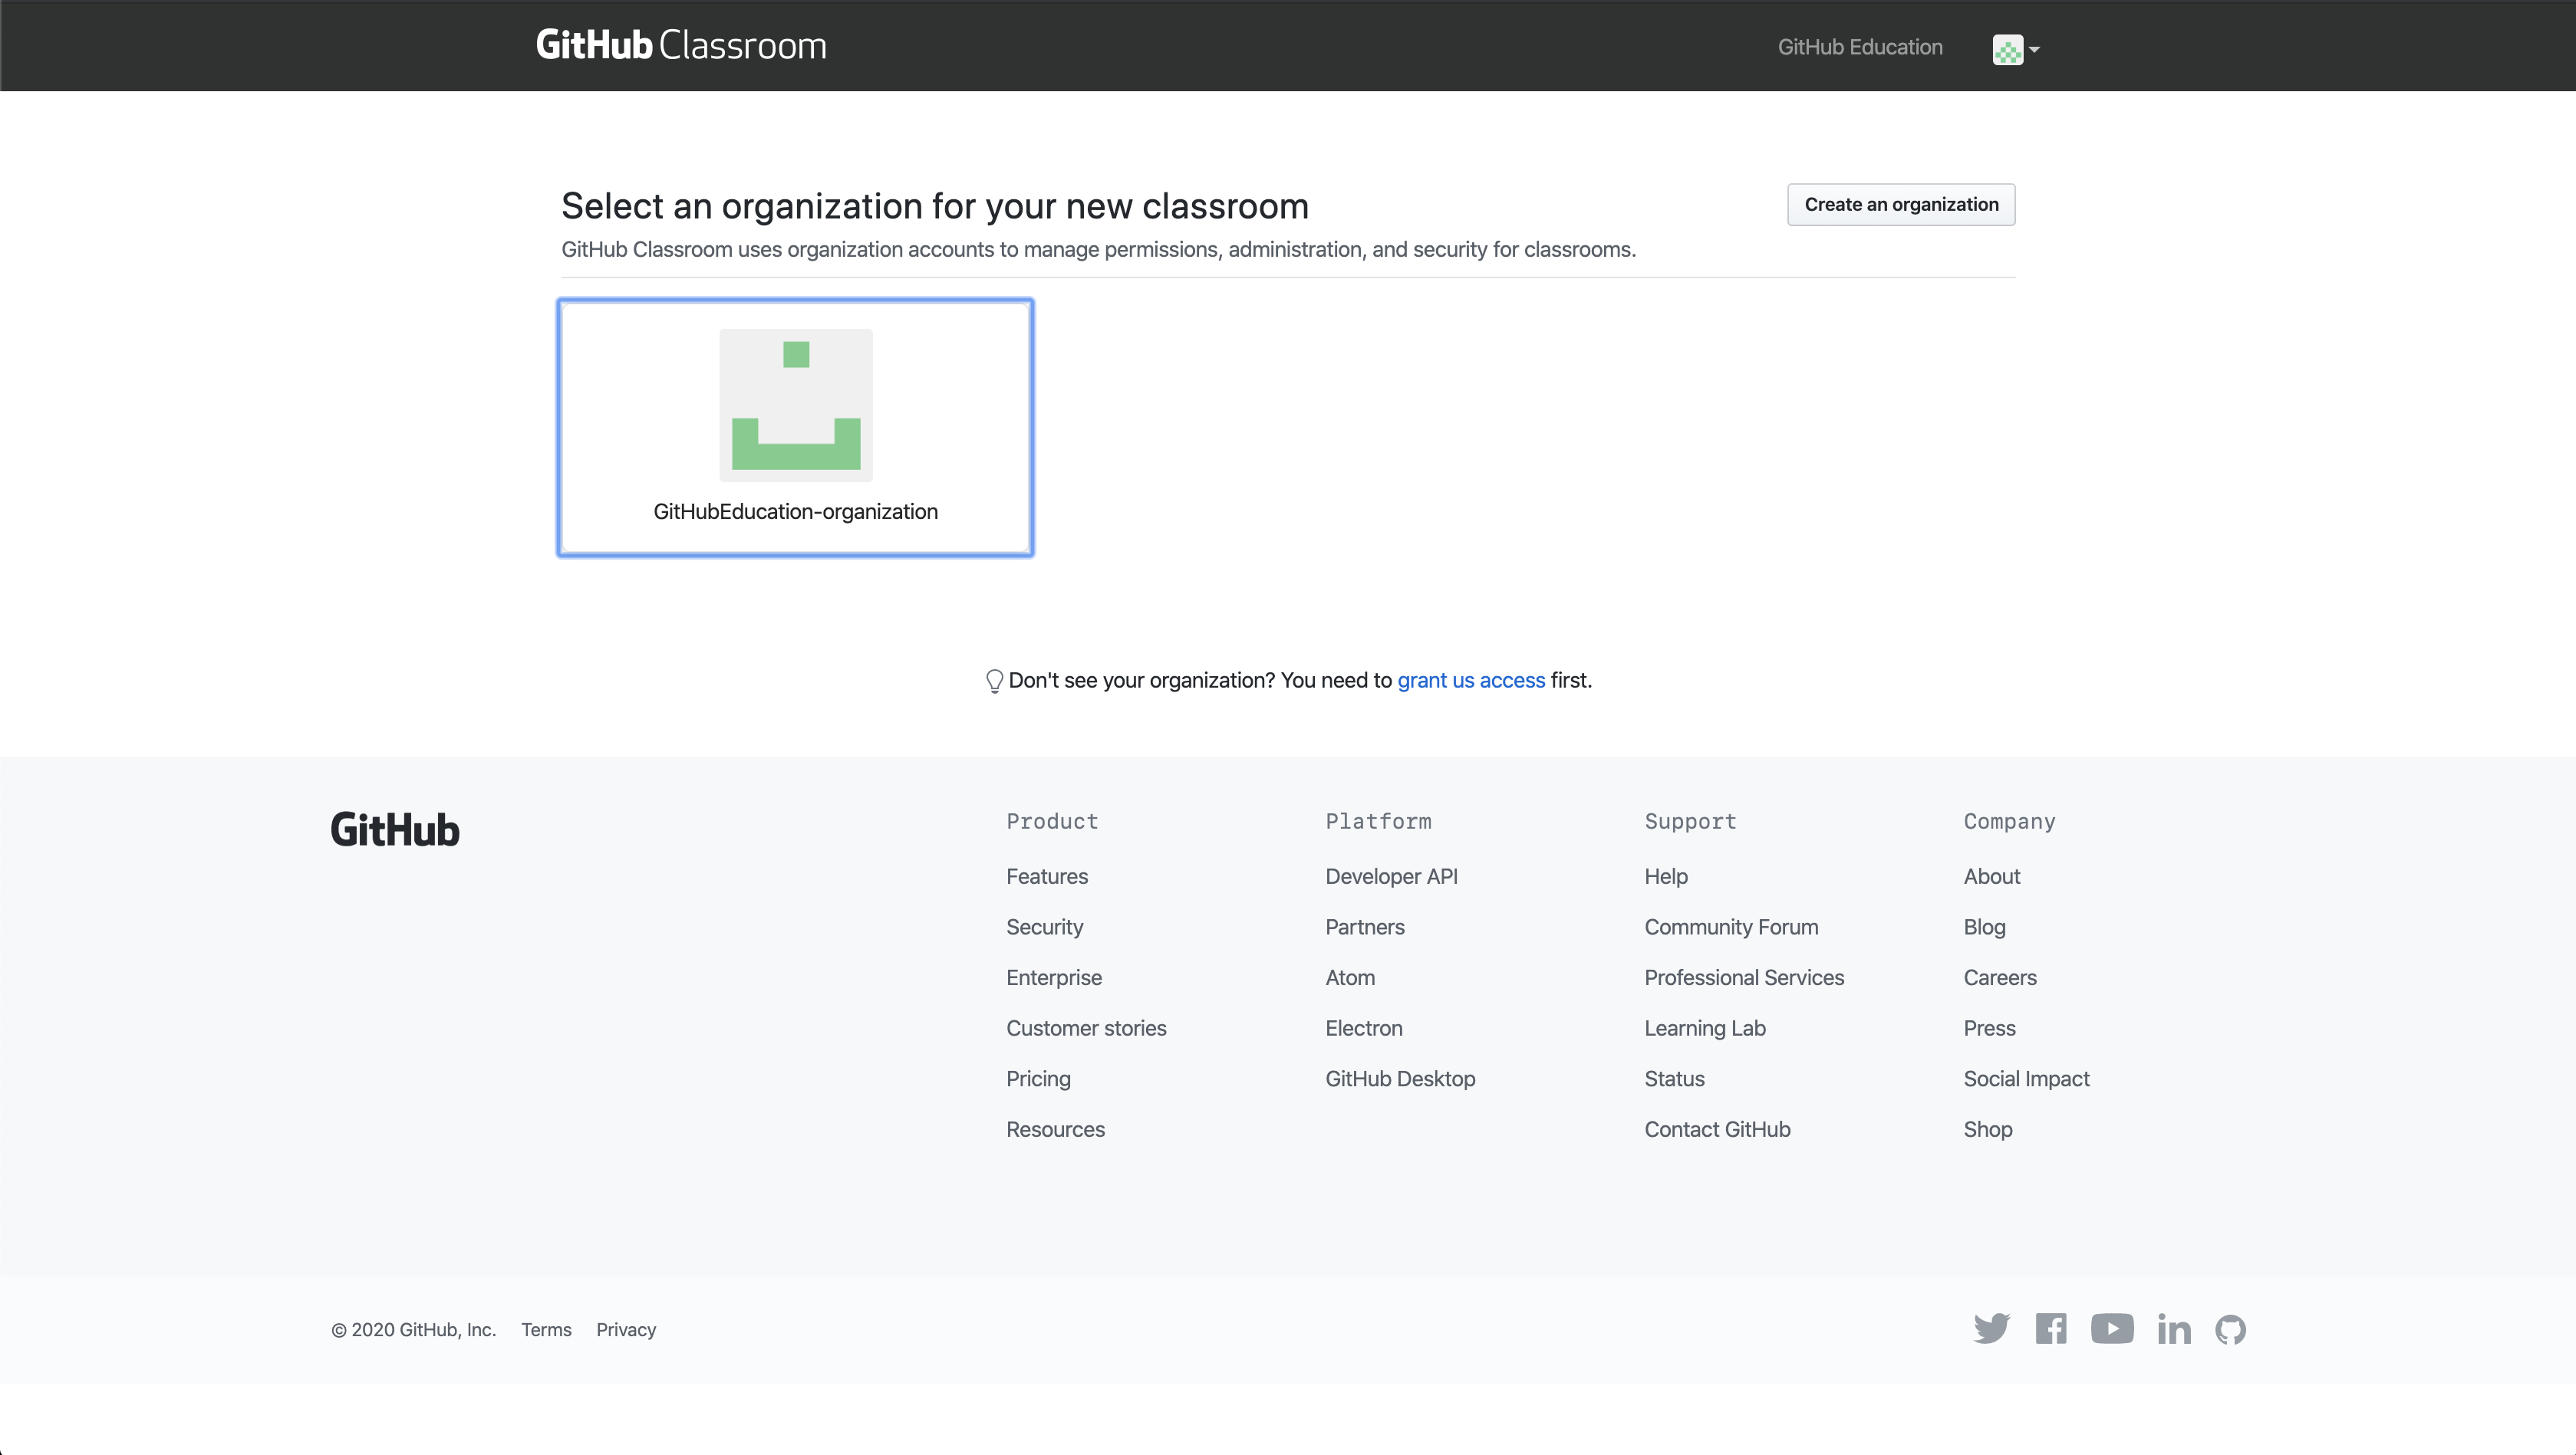Click the YouTube icon in the footer

[x=2113, y=1329]
